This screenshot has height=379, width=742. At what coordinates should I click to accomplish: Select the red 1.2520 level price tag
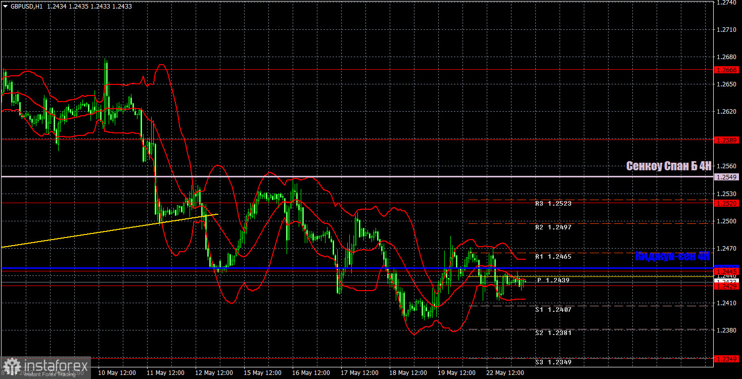(x=727, y=203)
